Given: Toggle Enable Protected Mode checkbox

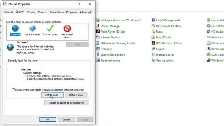Looking at the screenshot, I should 13,90.
